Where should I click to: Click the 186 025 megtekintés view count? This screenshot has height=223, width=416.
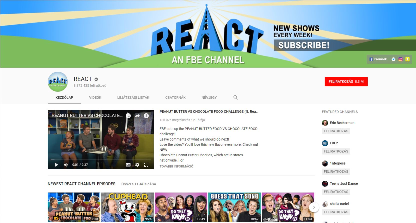[x=175, y=120]
